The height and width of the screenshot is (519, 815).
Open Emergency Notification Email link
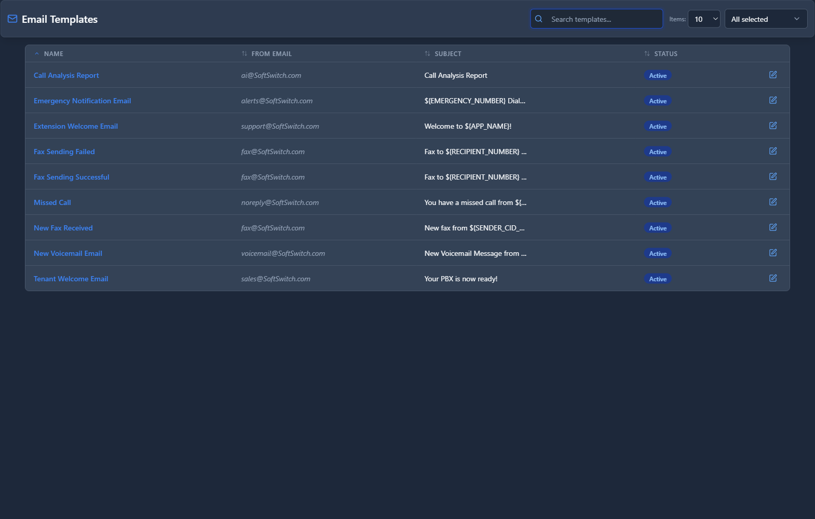(x=82, y=101)
